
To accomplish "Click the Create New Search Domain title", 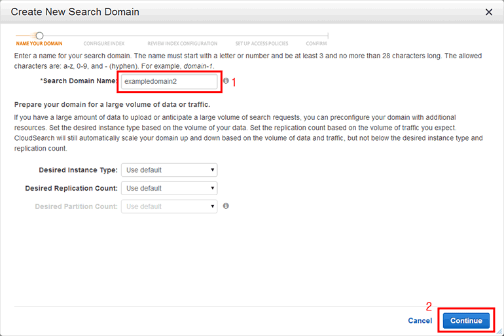I will [75, 12].
